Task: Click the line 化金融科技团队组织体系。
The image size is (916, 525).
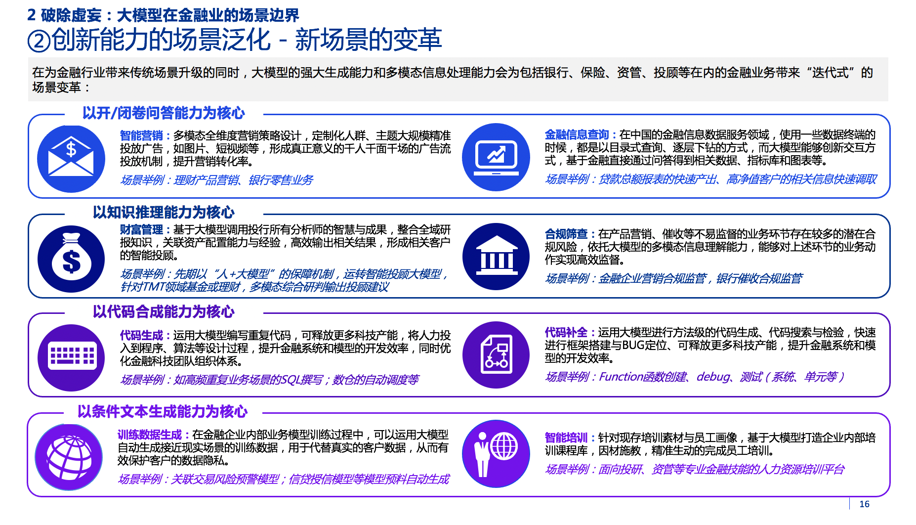Action: click(x=181, y=361)
